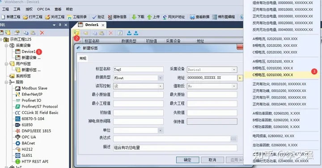
Task: Click the new-tag icon in Device1 toolbar
Action: coord(76,33)
